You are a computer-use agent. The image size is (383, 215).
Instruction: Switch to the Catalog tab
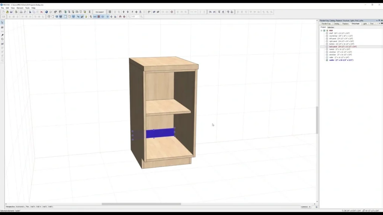[337, 24]
